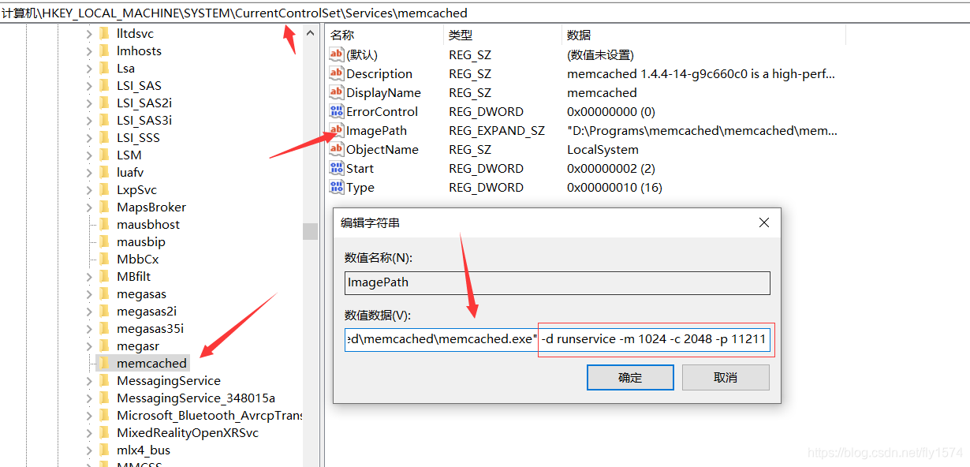The height and width of the screenshot is (467, 970).
Task: Confirm the edit with 确定 button
Action: coord(630,377)
